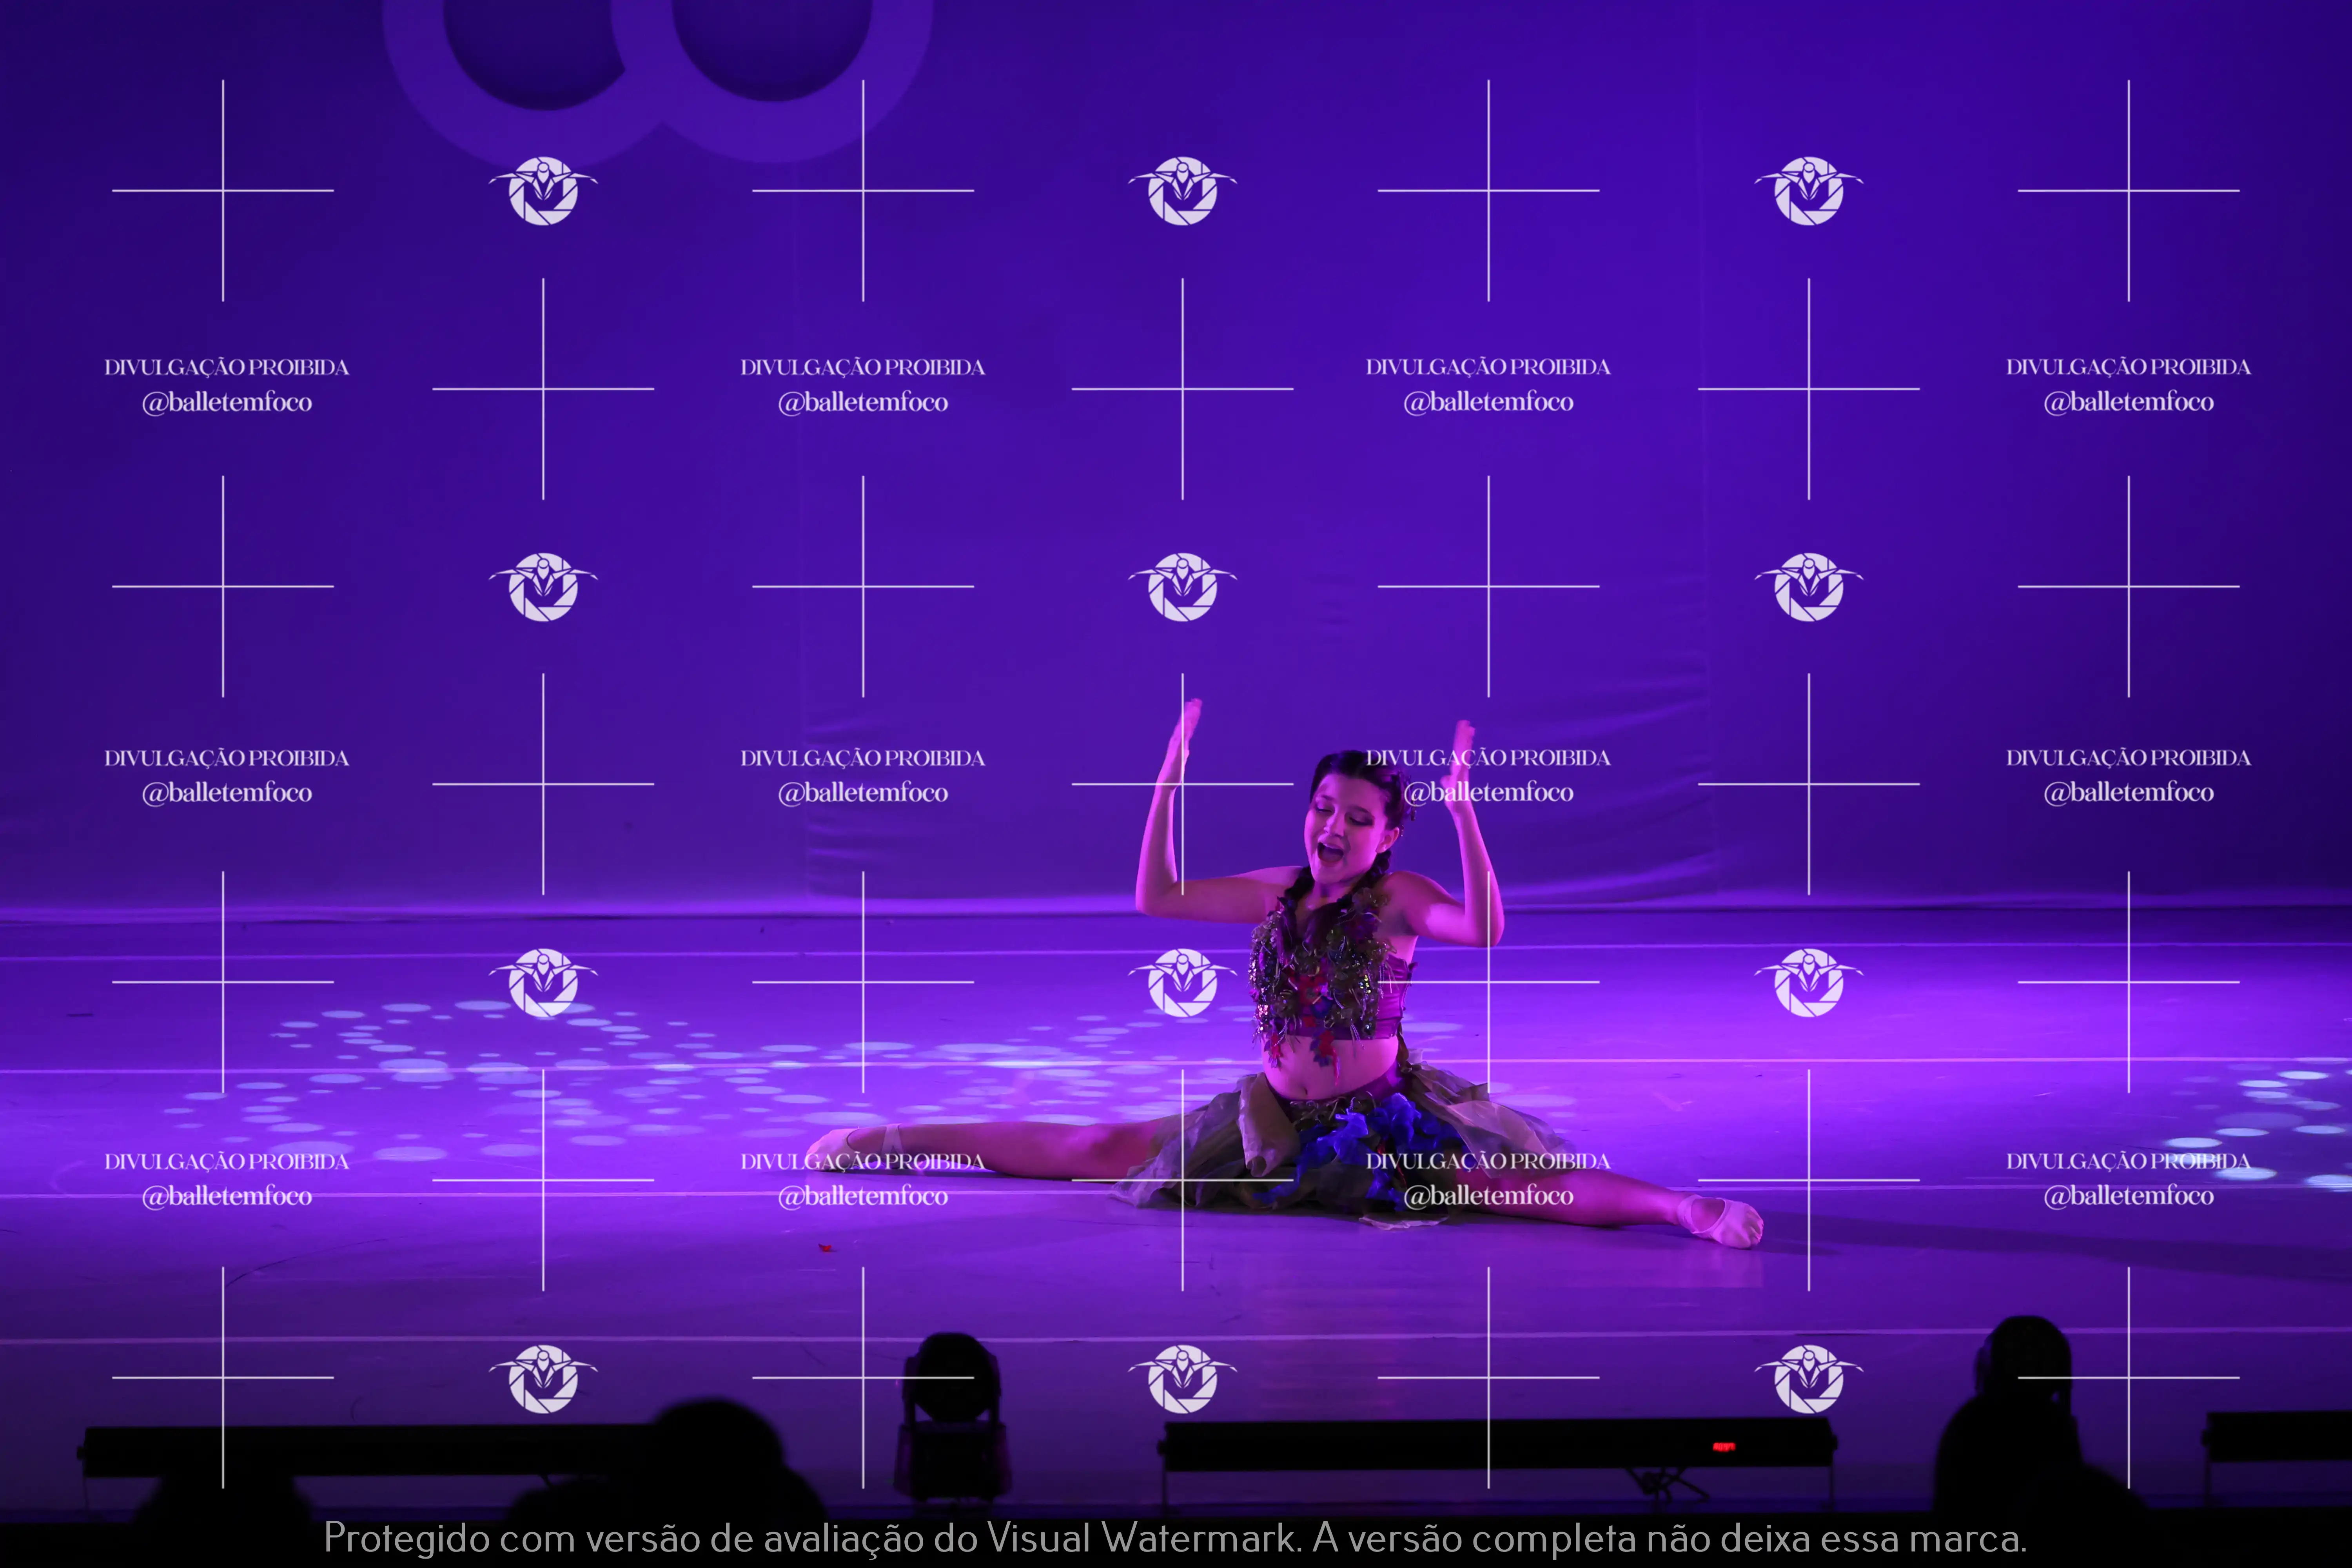Viewport: 2352px width, 1568px height.
Task: Click 'DIVULGAÇÃO PROIBIDA' text over the dancer's extended leg
Action: pyautogui.click(x=862, y=1161)
